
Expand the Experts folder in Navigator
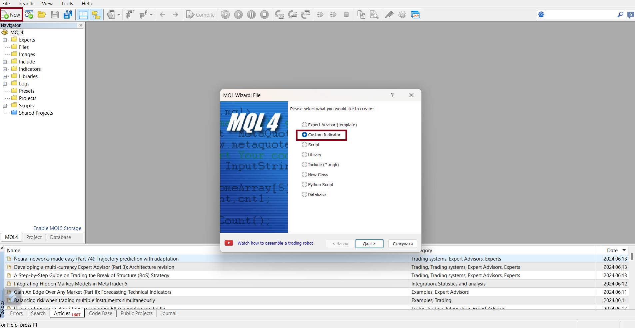(5, 40)
